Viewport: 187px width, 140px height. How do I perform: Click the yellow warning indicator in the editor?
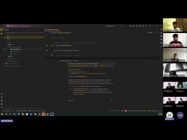(x=152, y=33)
